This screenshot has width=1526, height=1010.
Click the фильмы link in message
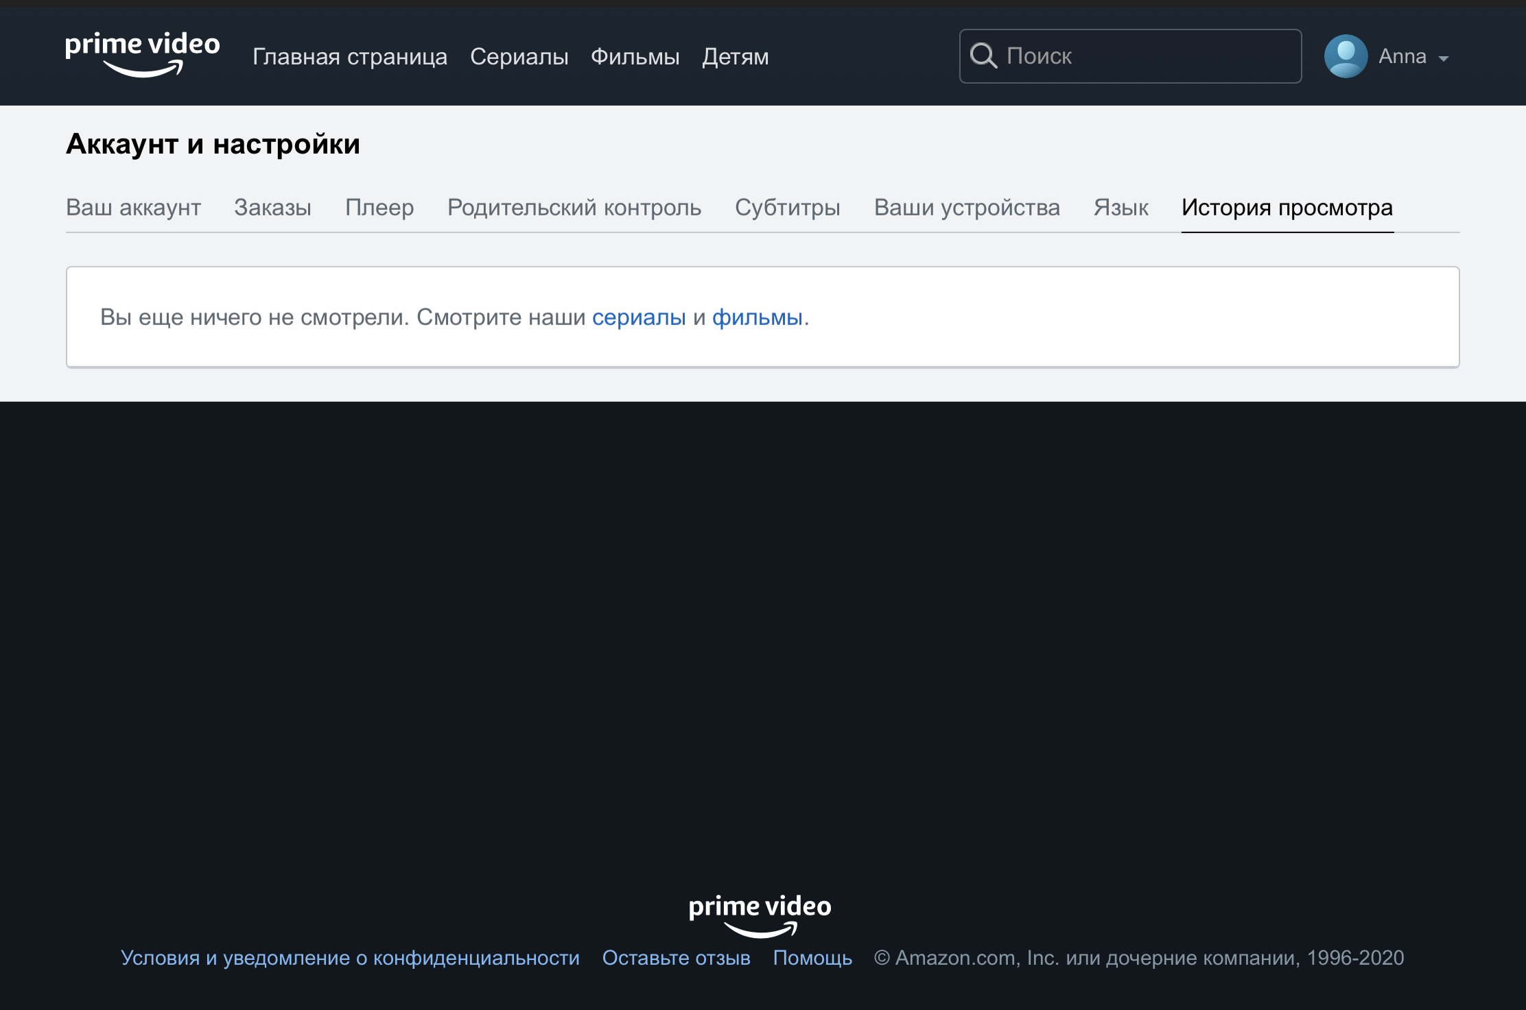pos(757,317)
